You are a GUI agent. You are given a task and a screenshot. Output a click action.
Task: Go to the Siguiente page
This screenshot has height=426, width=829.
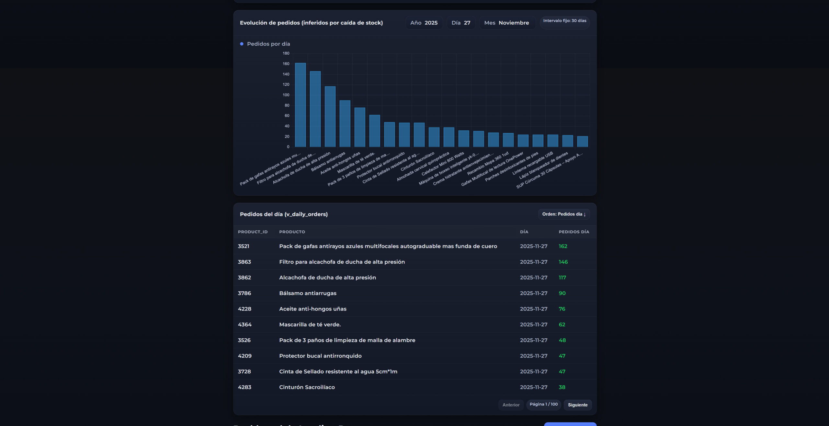coord(577,405)
